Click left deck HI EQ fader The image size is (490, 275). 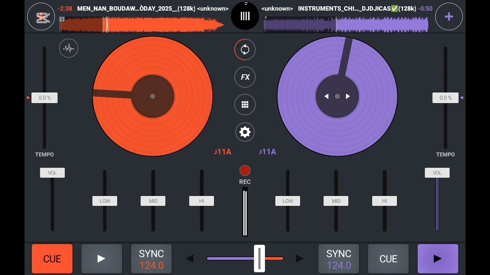[x=202, y=201]
